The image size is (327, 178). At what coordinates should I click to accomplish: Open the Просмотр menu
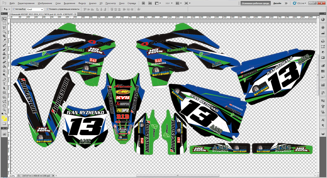pyautogui.click(x=110, y=3)
